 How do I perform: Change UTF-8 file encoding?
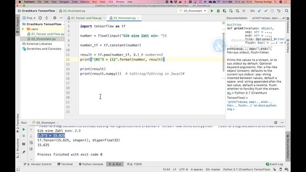point(184,170)
